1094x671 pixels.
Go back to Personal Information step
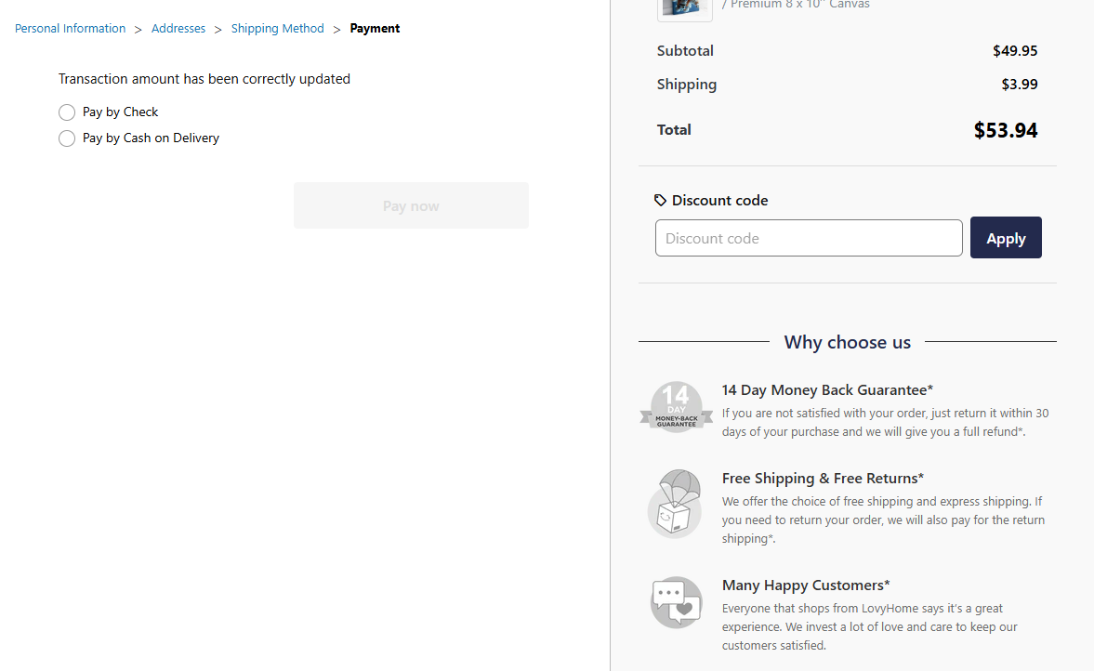point(71,29)
